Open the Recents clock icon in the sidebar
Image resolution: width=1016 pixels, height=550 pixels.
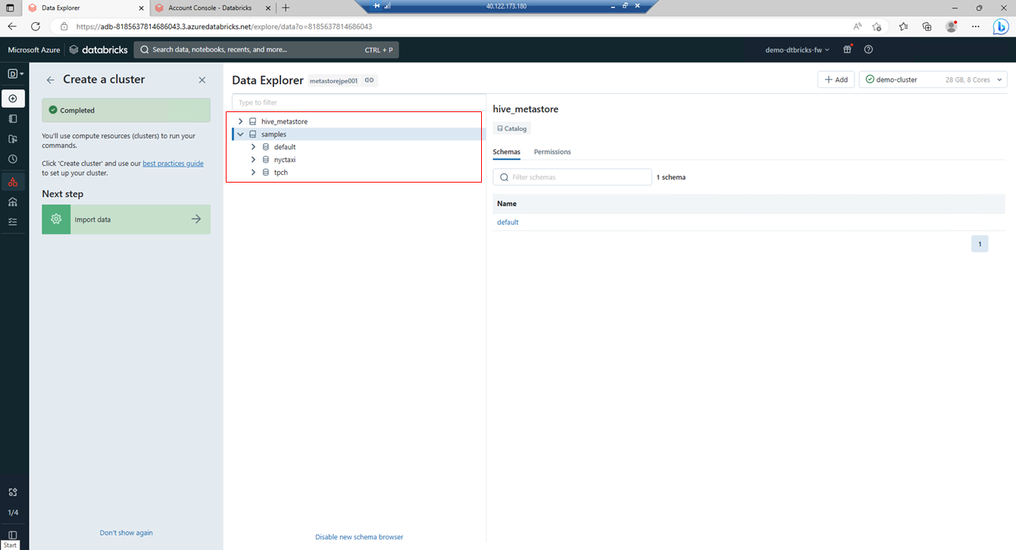click(13, 160)
